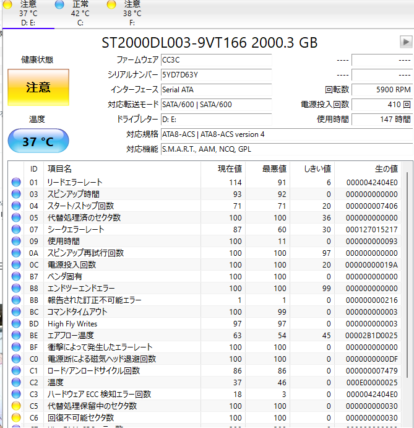414x428 pixels.
Task: Click the yellow 注意 health status button
Action: click(38, 87)
